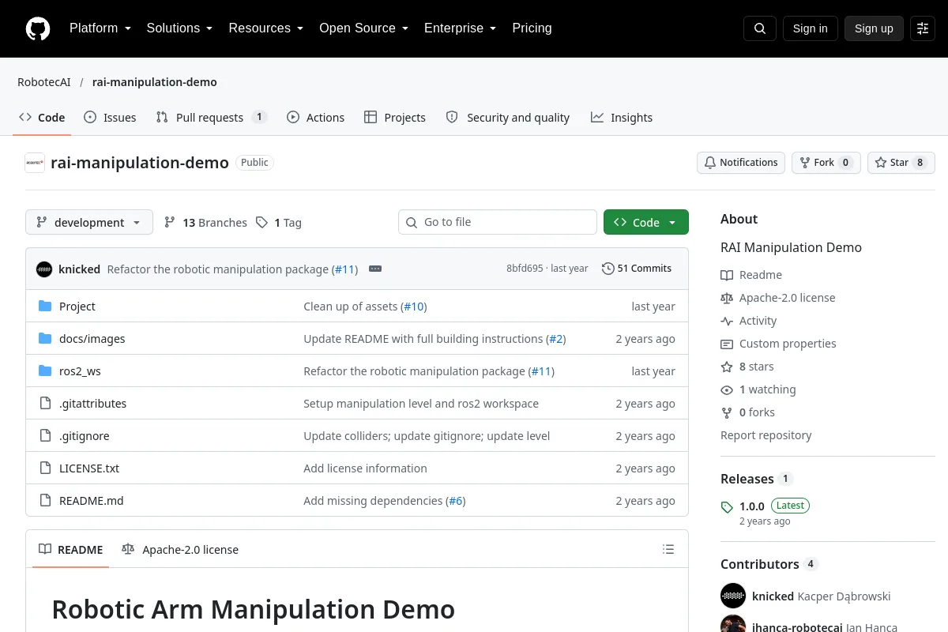Switch to the Actions tab

315,117
